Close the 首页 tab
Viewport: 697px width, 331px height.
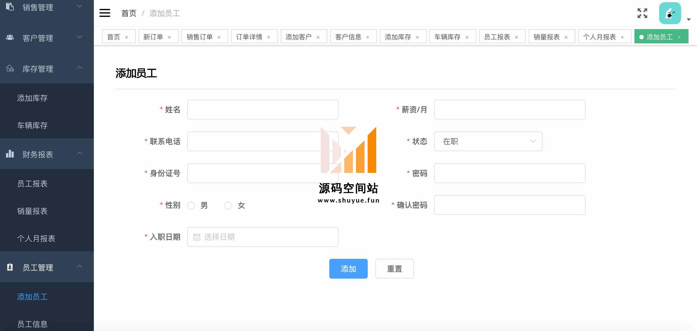[127, 37]
